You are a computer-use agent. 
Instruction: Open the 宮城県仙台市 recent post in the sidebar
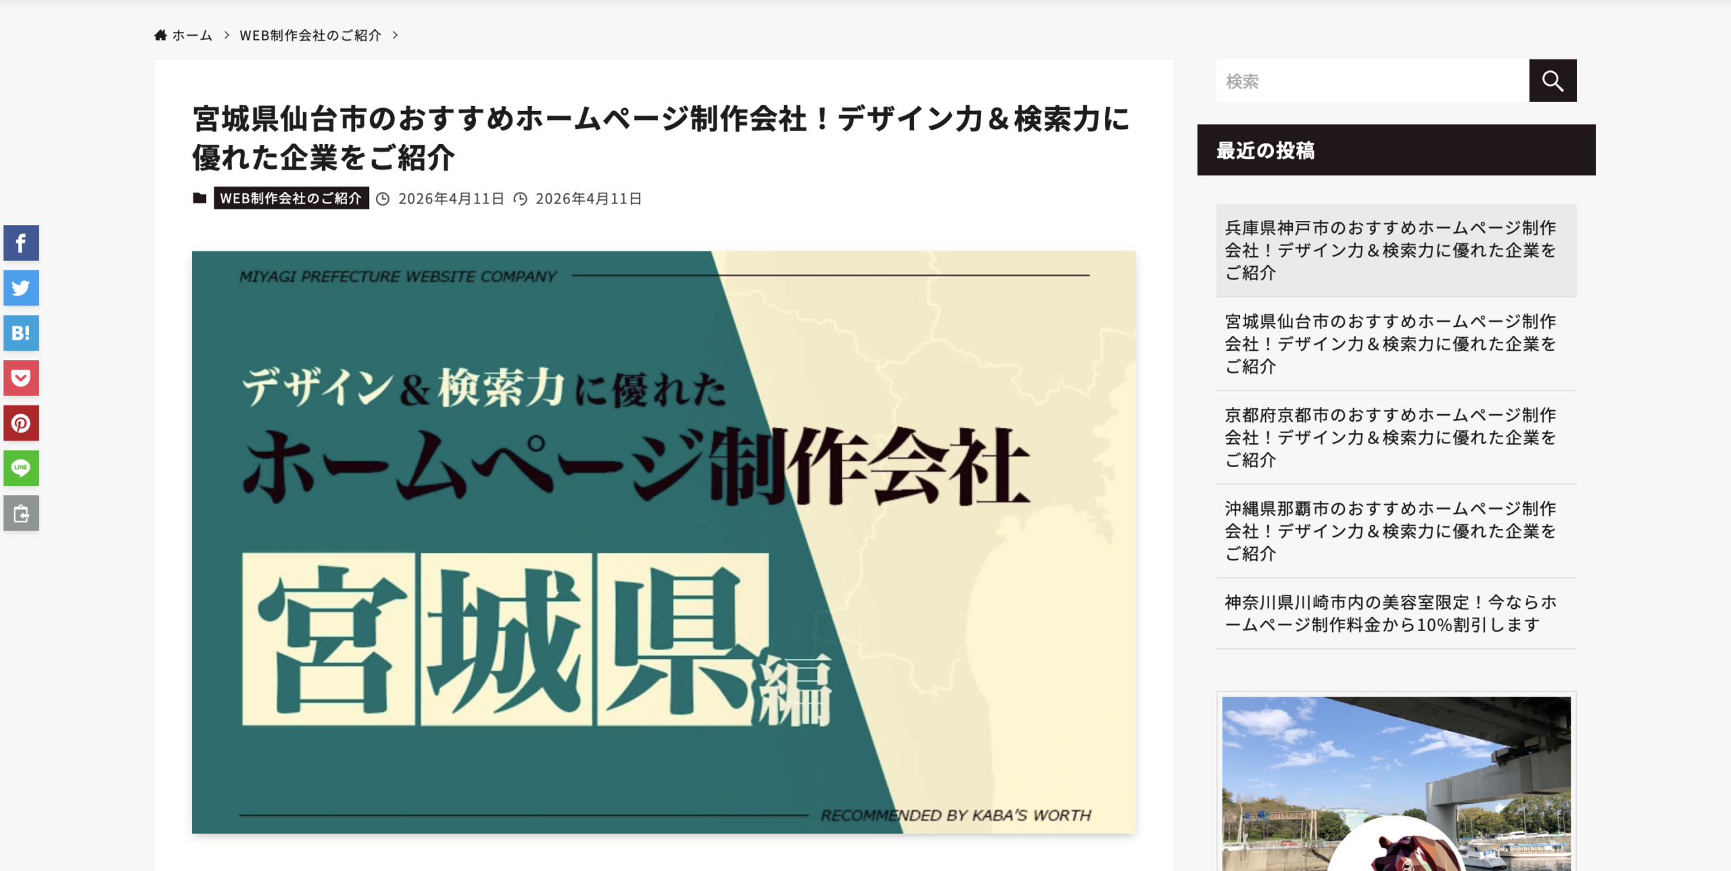click(1390, 344)
